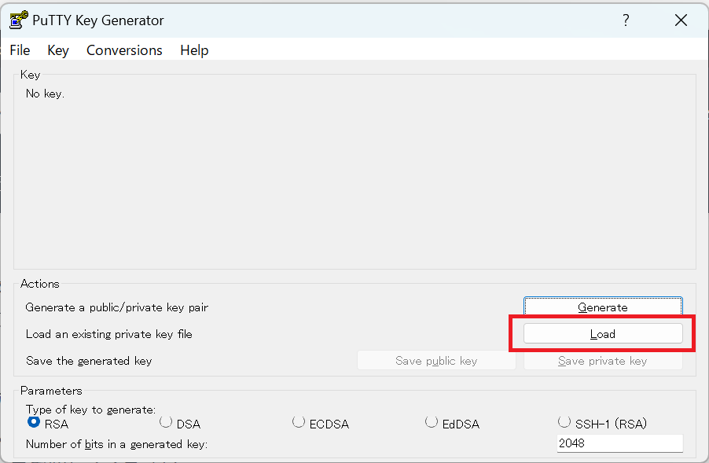Screen dimensions: 709x463
Task: Click the Generate button
Action: point(603,307)
